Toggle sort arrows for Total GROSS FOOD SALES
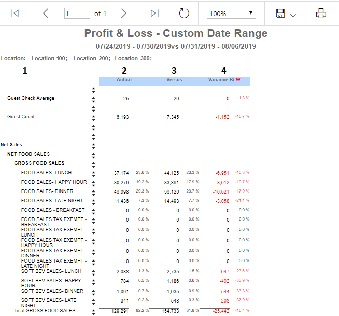Viewport: 339px width, 316px height. 93,312
